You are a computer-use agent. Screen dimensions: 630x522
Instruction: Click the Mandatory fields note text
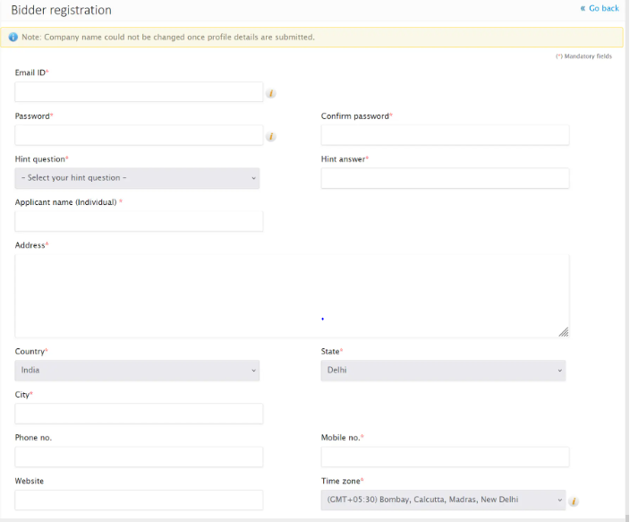click(583, 56)
